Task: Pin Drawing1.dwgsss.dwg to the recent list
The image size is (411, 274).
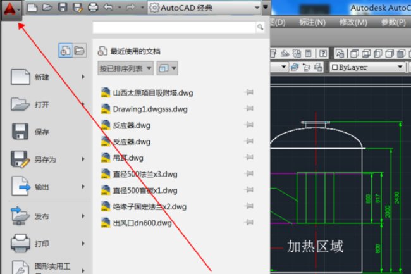Action: 248,109
